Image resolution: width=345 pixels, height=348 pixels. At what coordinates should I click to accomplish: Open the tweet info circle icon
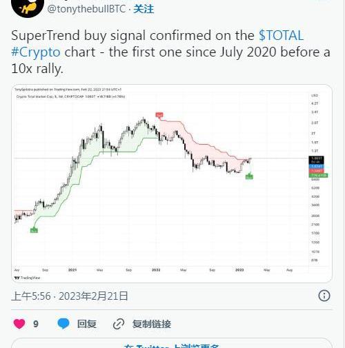pyautogui.click(x=324, y=296)
